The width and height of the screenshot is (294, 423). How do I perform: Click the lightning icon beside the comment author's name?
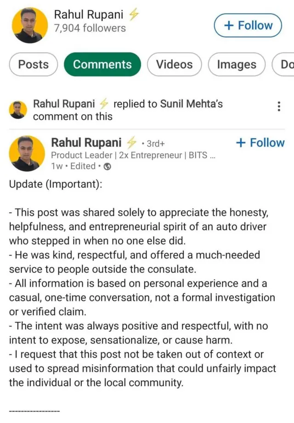(x=131, y=143)
